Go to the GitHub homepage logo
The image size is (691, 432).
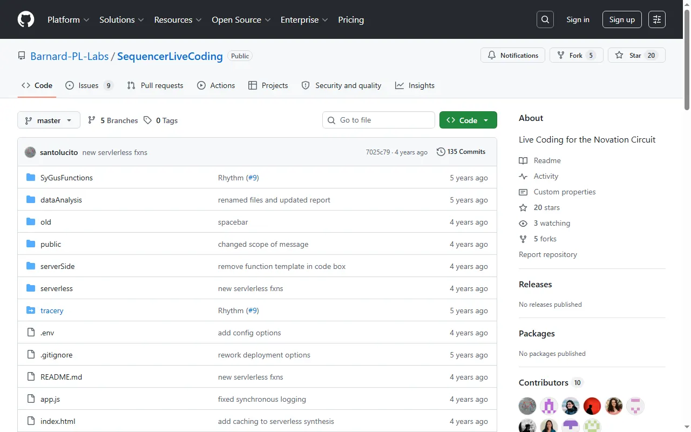click(26, 19)
